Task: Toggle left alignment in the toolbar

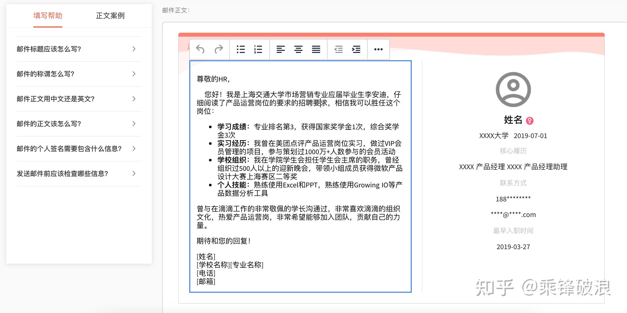Action: coord(281,49)
